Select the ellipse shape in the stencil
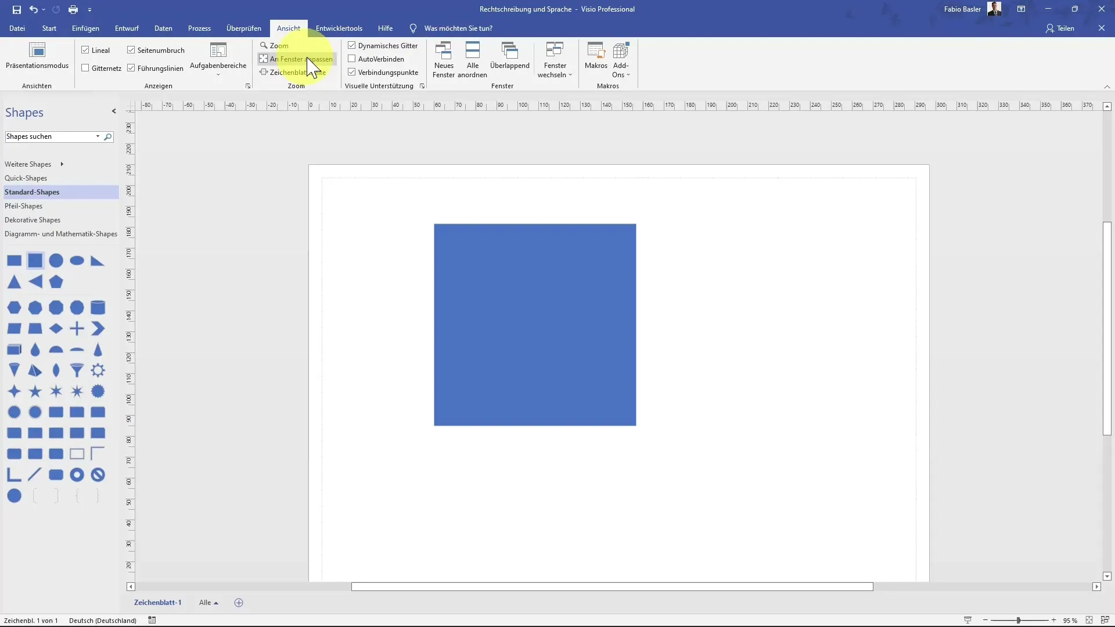1115x627 pixels. (x=77, y=261)
